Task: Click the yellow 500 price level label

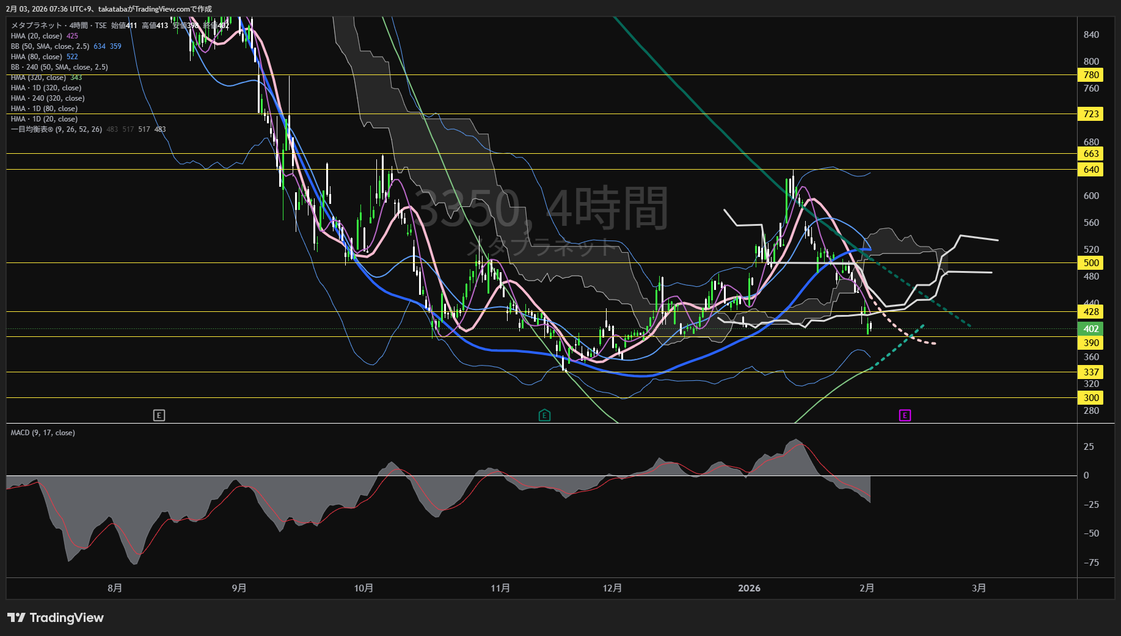Action: coord(1091,263)
